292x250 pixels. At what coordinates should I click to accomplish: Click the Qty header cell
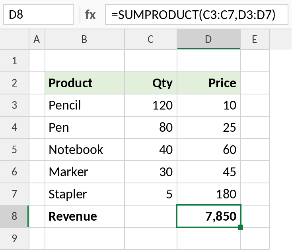(x=151, y=83)
